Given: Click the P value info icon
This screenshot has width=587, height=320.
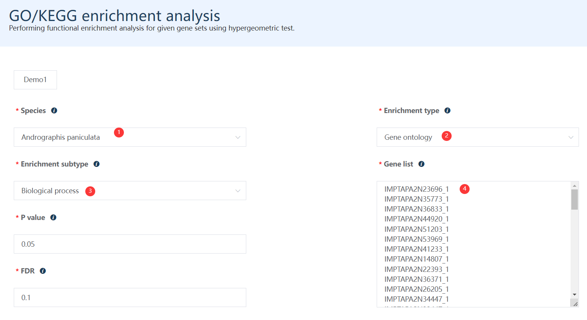Looking at the screenshot, I should pos(54,217).
